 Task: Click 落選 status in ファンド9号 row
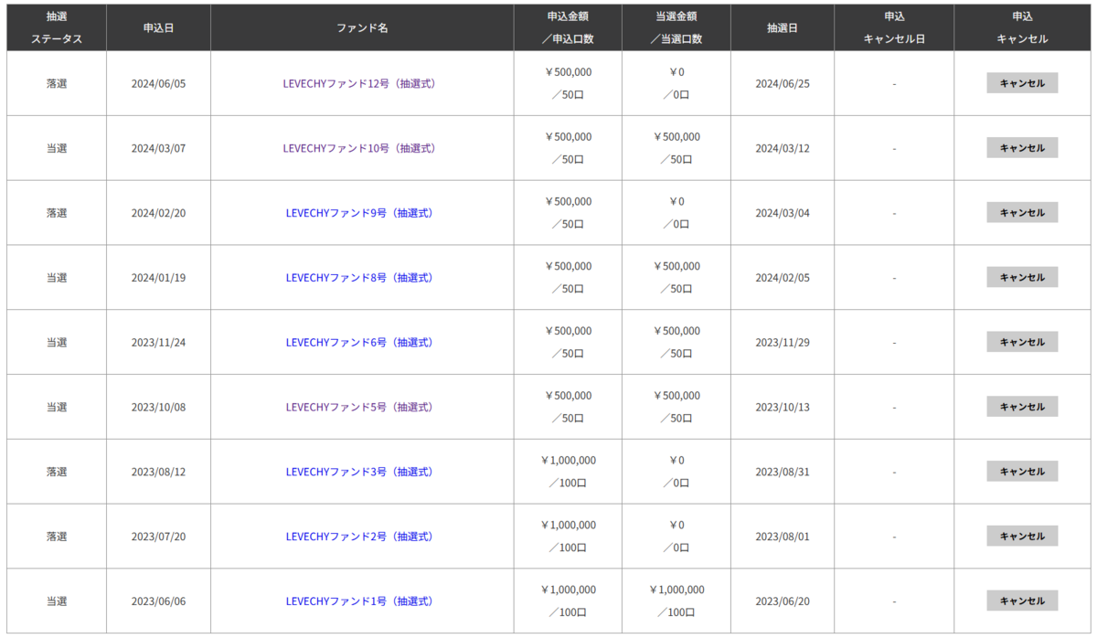(57, 213)
